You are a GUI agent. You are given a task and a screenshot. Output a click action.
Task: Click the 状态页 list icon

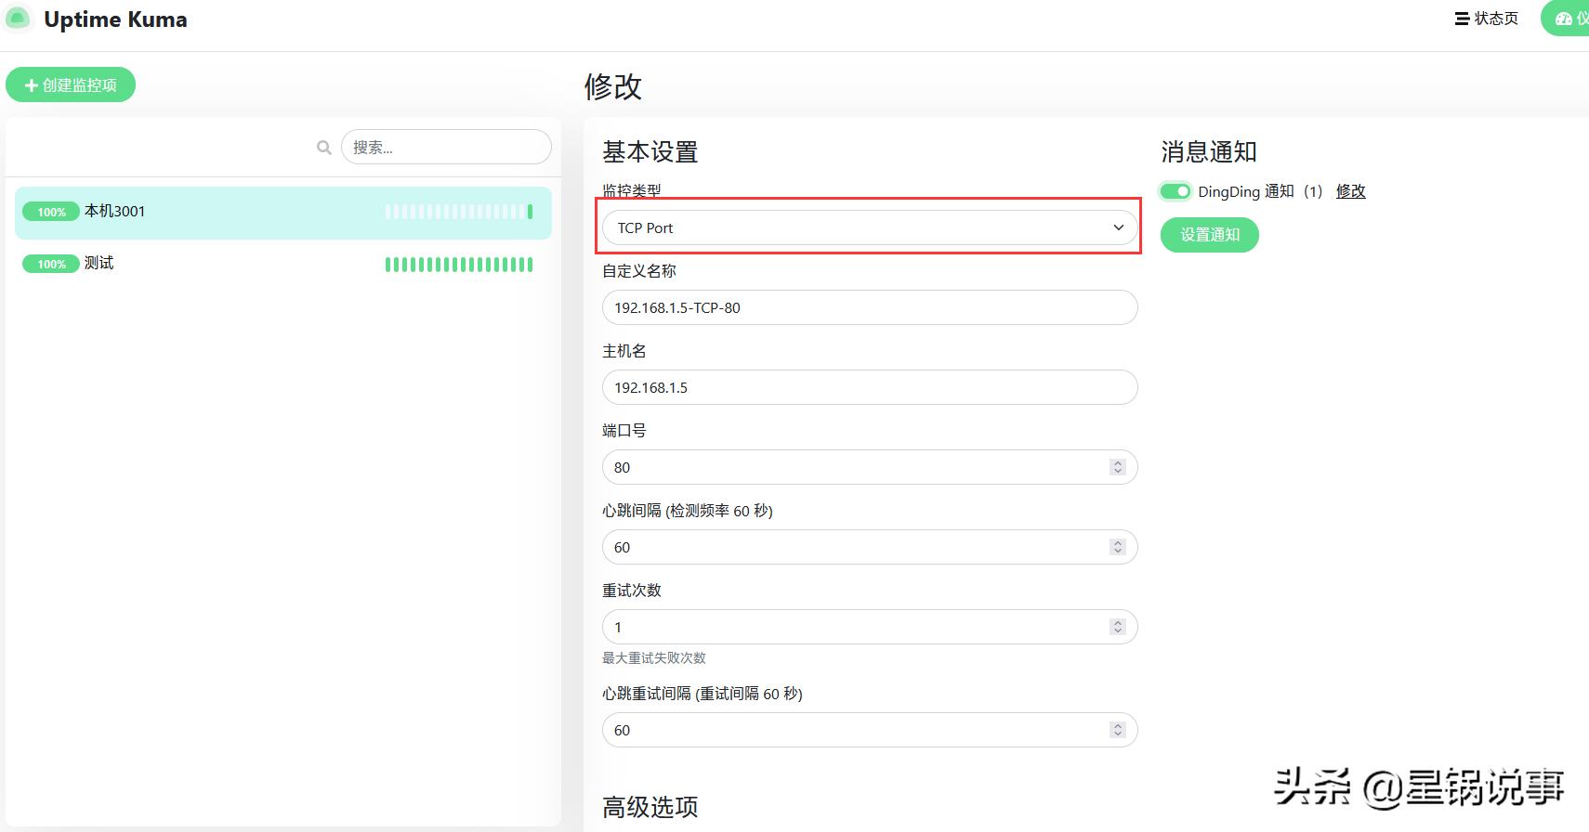coord(1462,19)
